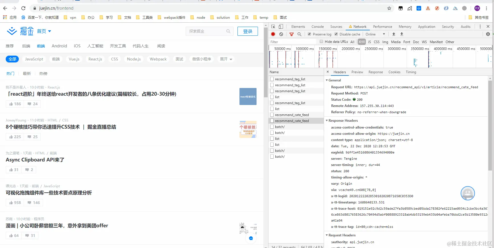Open the Chrome apps grid shortcut
Screen dimensions: 494x248
point(5,17)
